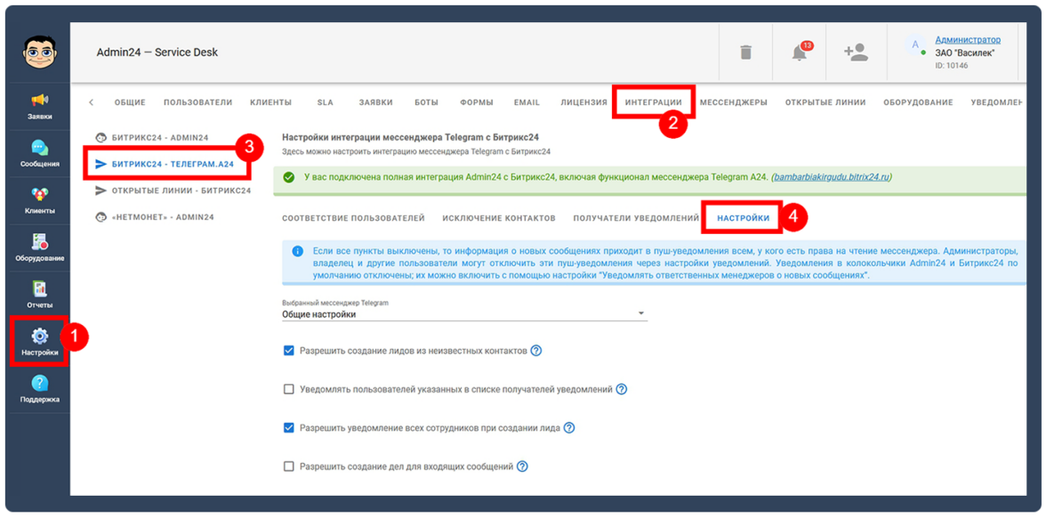Help icon next to Уведомлять пользователей option
The height and width of the screenshot is (518, 1046).
[621, 389]
